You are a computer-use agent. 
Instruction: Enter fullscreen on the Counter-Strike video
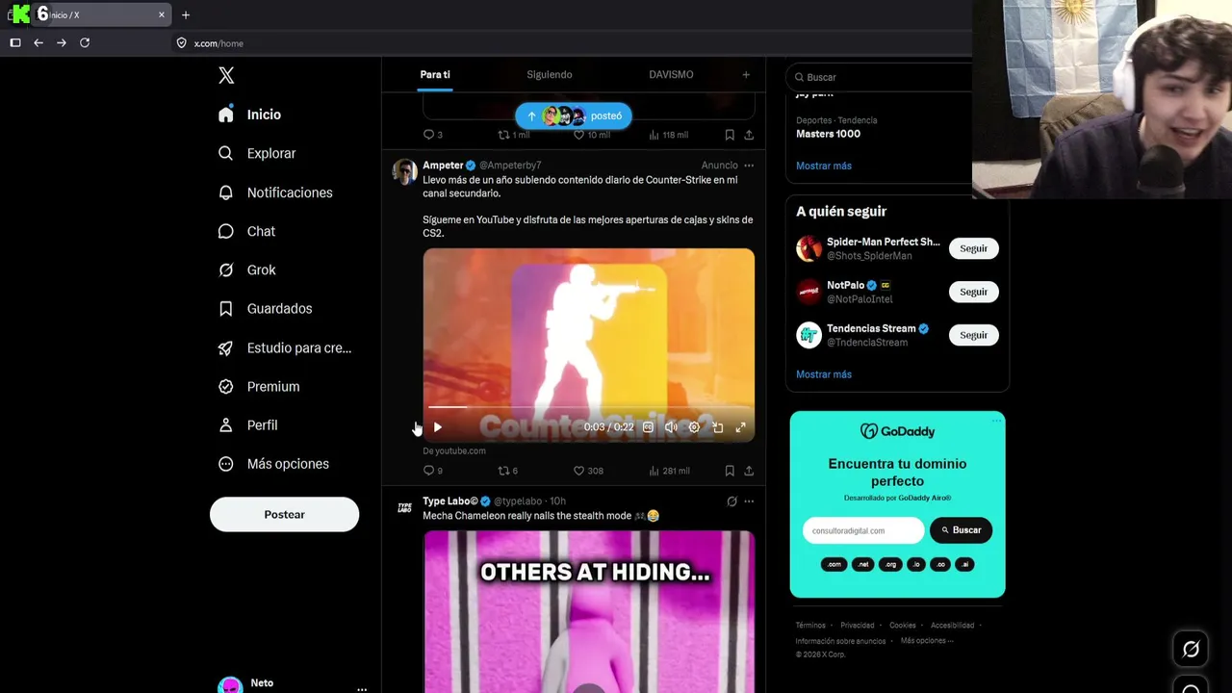(740, 427)
